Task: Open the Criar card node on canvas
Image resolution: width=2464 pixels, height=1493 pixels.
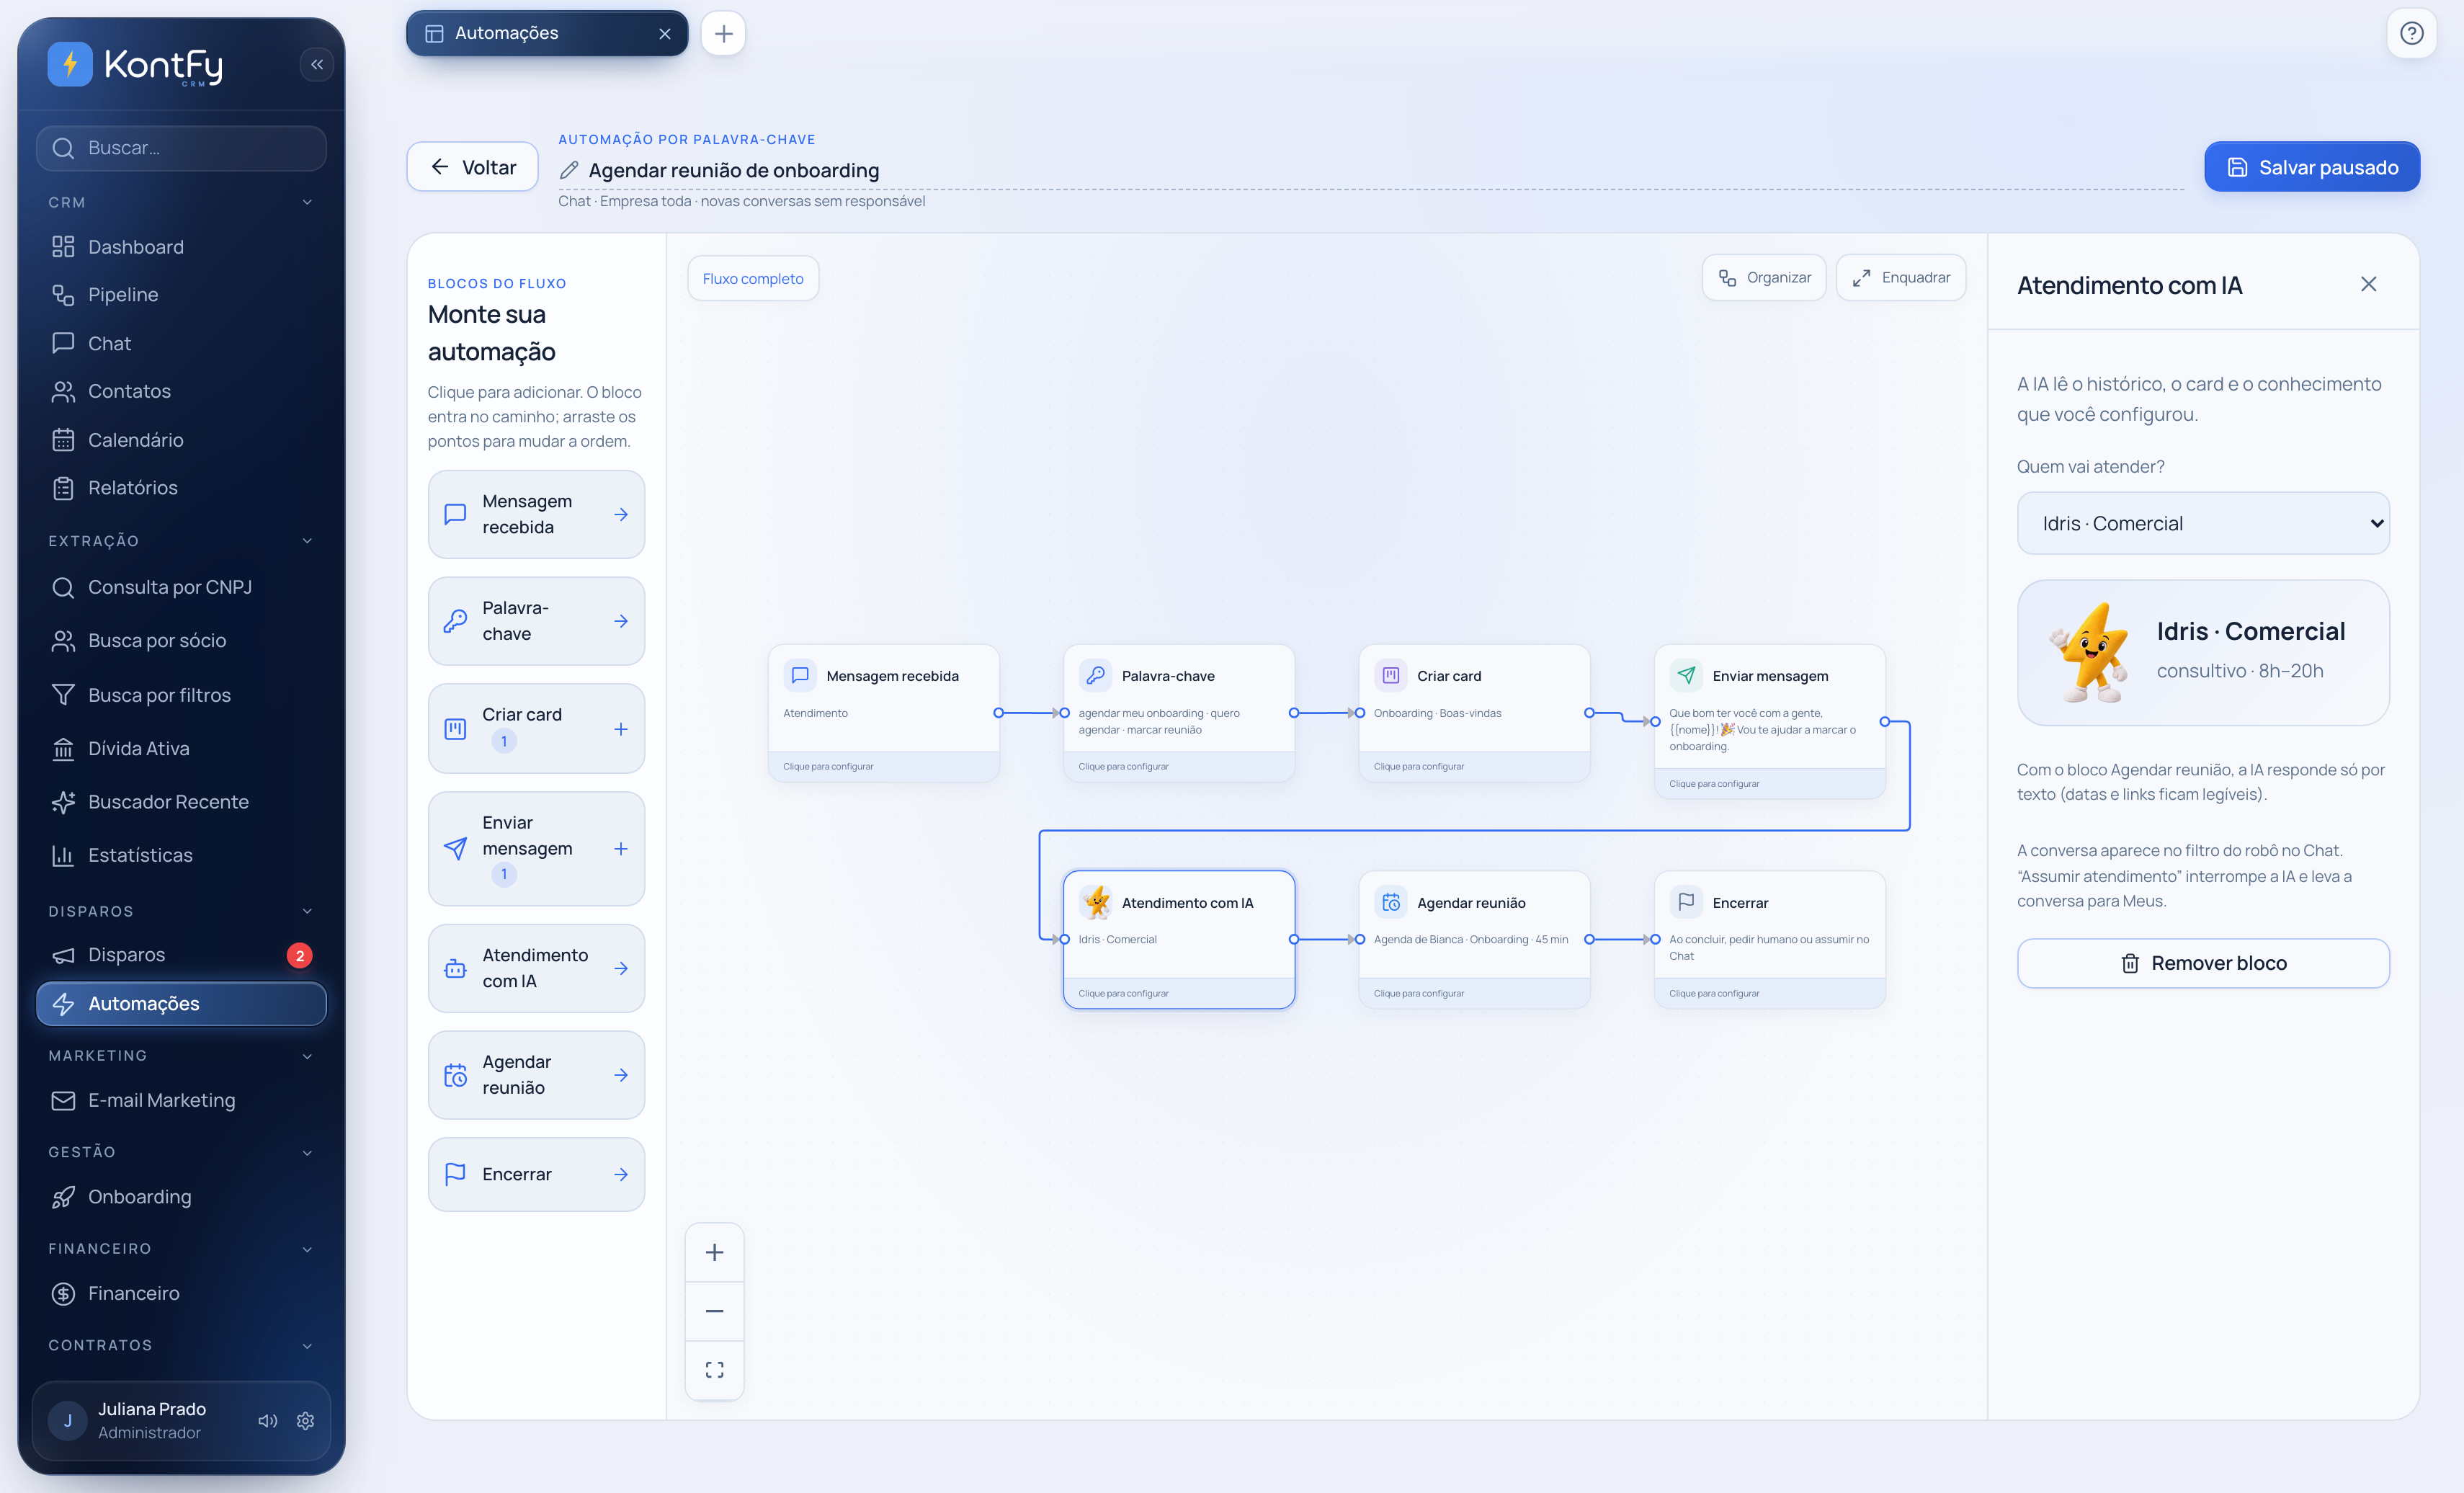Action: point(1474,713)
